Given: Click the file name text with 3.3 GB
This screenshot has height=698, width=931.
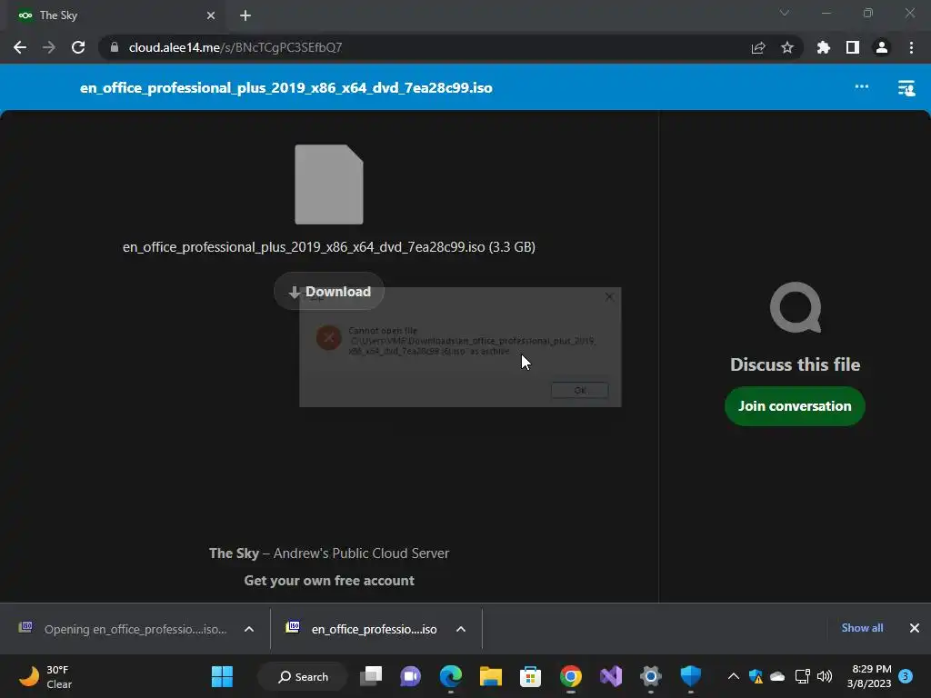Looking at the screenshot, I should (329, 247).
